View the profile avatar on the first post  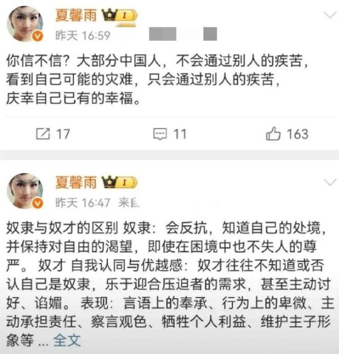[25, 24]
